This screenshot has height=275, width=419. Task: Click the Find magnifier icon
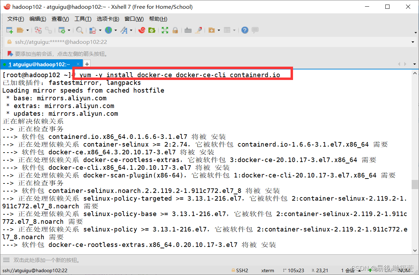point(79,30)
